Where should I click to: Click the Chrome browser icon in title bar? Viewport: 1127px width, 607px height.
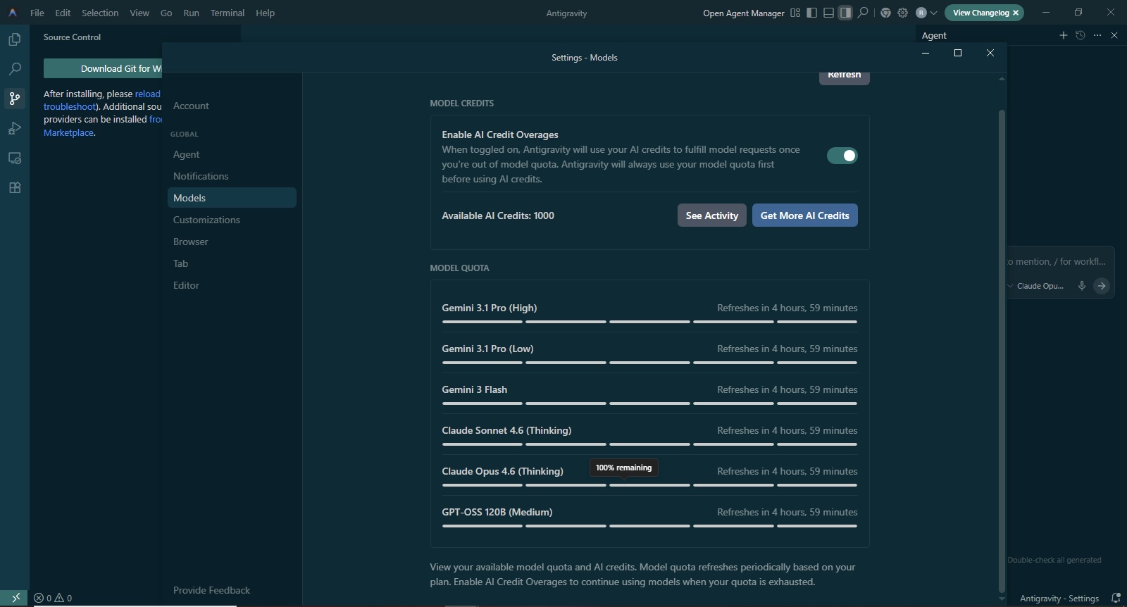[x=885, y=13]
